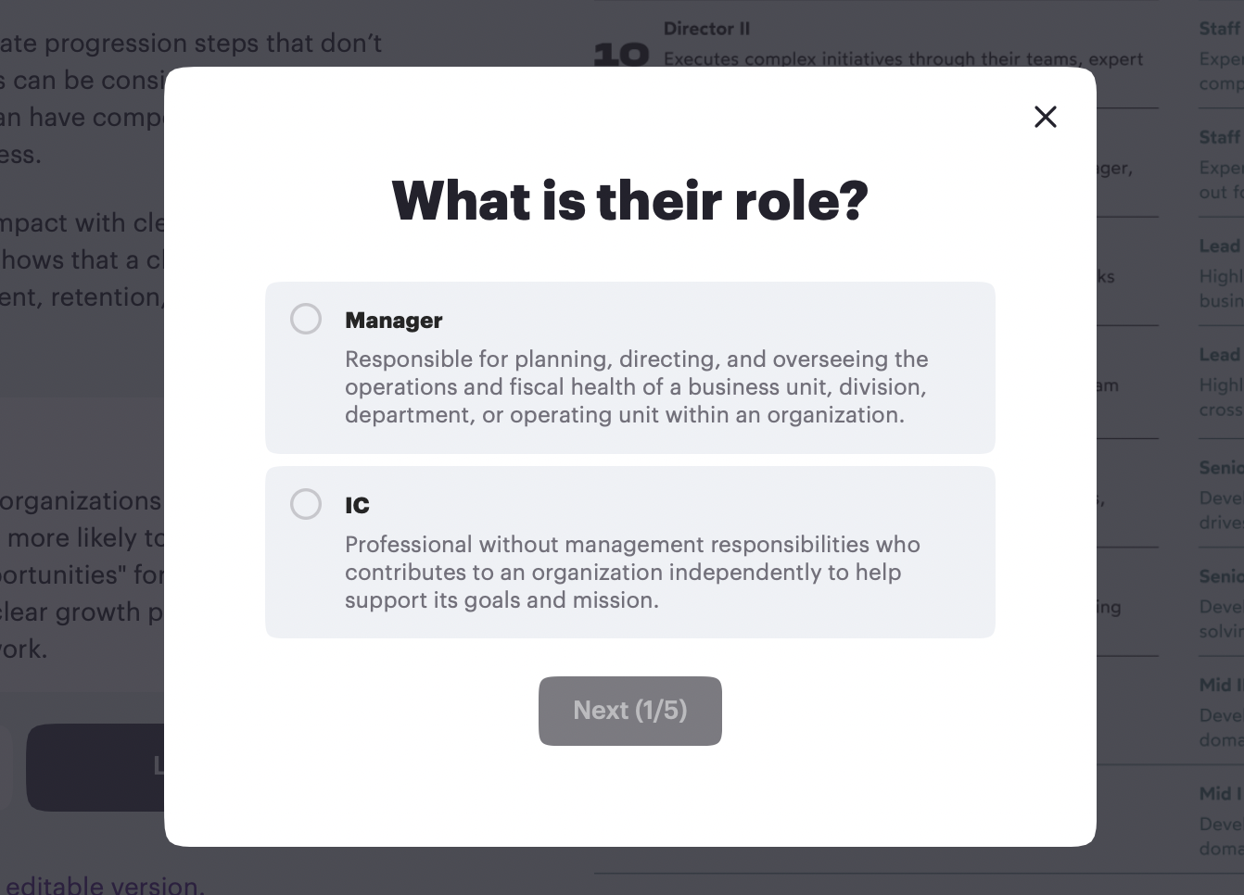The image size is (1244, 895).
Task: Click the IC option title
Action: pyautogui.click(x=358, y=506)
